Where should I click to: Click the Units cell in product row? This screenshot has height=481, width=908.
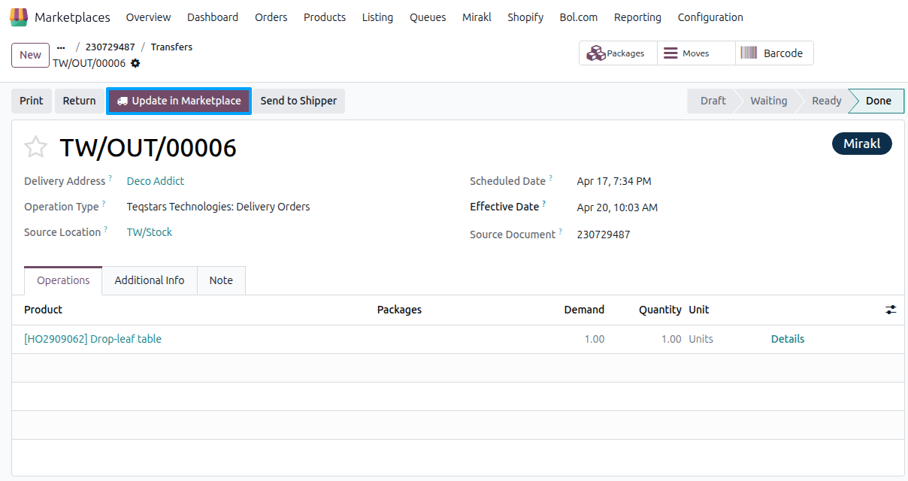pyautogui.click(x=701, y=339)
